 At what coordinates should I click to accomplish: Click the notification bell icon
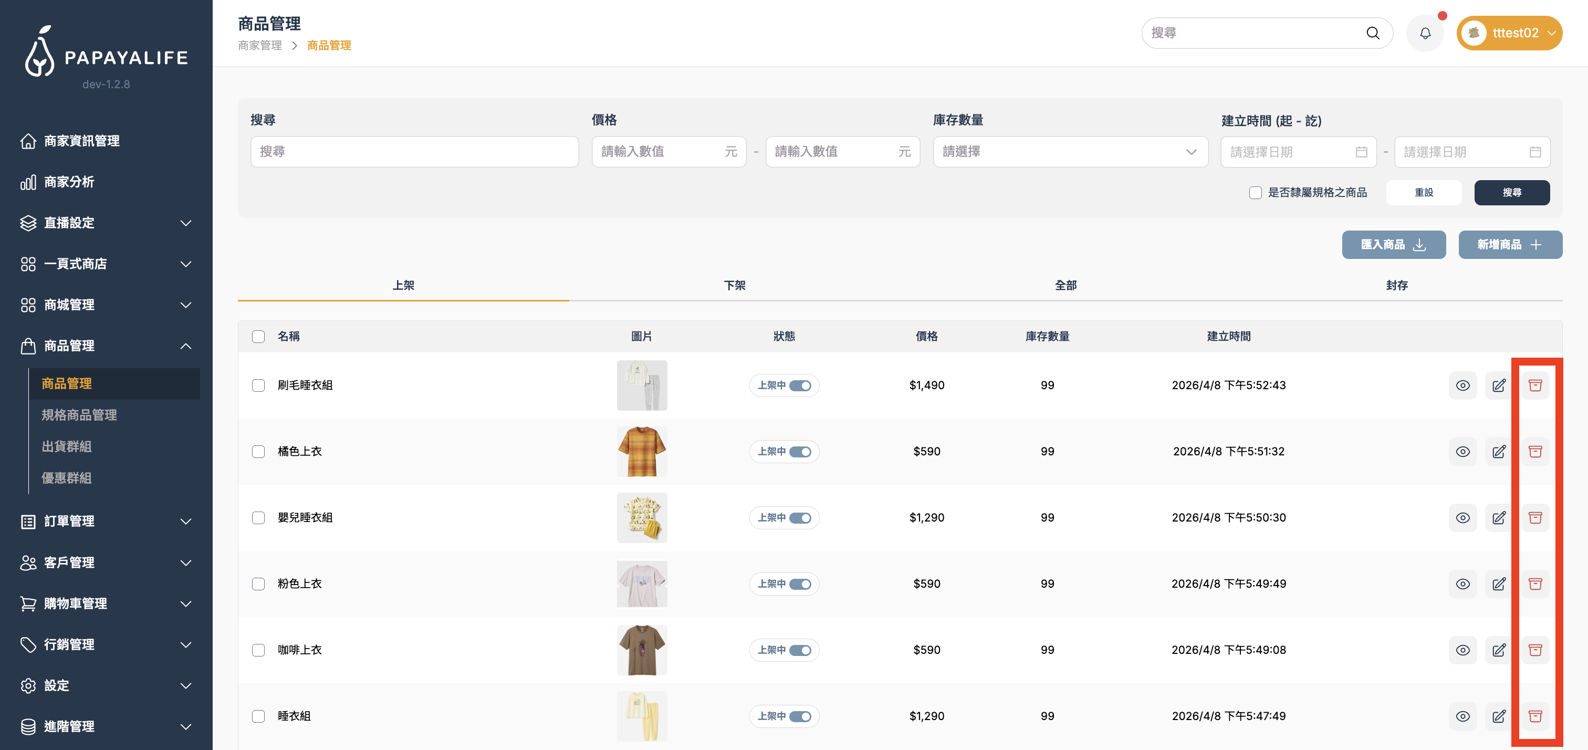1425,33
